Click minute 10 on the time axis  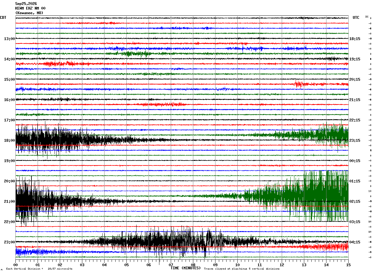pyautogui.click(x=237, y=265)
